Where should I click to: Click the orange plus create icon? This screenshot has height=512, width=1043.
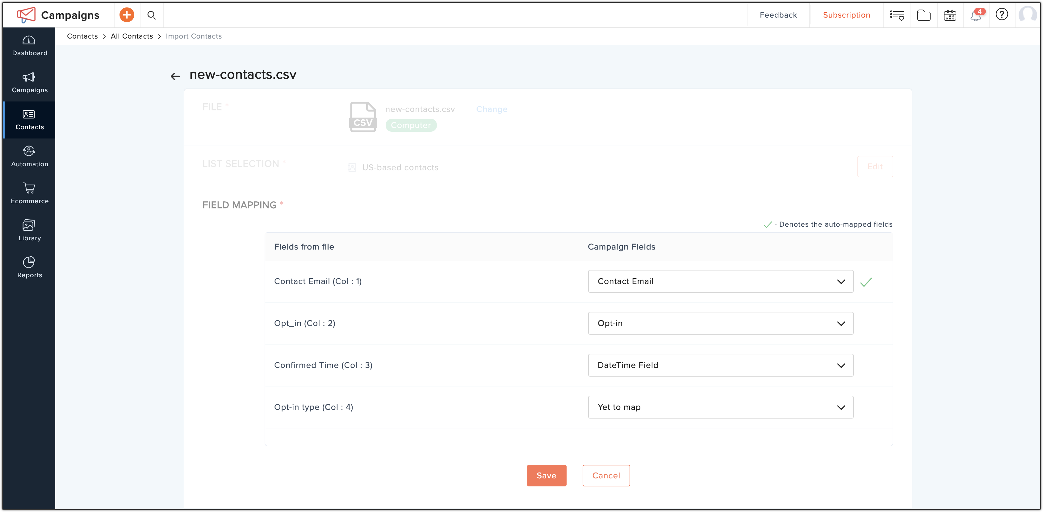coord(127,15)
